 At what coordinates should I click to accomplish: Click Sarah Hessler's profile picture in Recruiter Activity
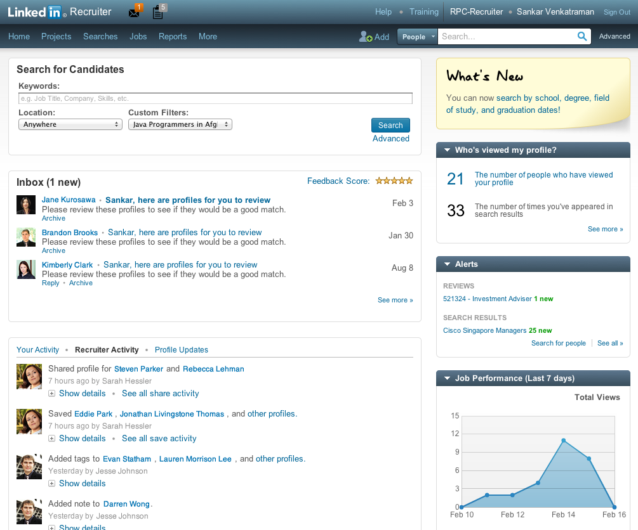tap(29, 376)
